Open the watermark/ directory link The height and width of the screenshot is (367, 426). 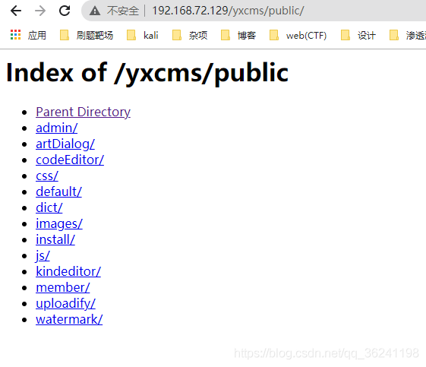(x=69, y=319)
